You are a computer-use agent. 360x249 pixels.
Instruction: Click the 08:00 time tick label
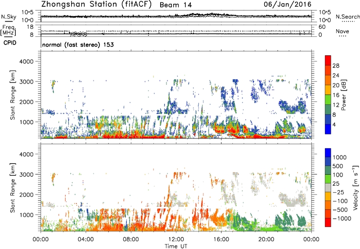[x=131, y=240]
